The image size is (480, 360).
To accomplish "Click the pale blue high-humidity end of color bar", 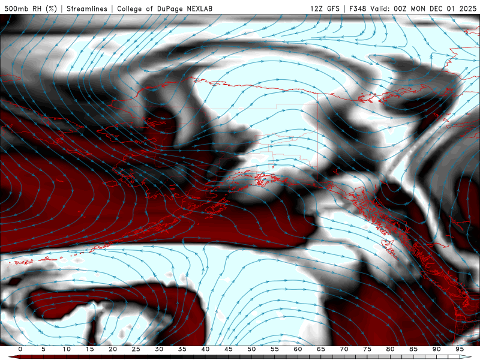I will coord(466,357).
